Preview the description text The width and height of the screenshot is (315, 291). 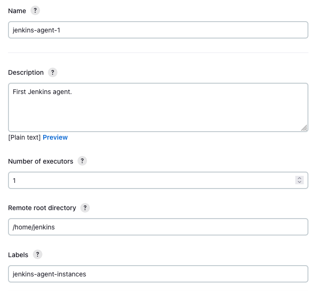(55, 137)
